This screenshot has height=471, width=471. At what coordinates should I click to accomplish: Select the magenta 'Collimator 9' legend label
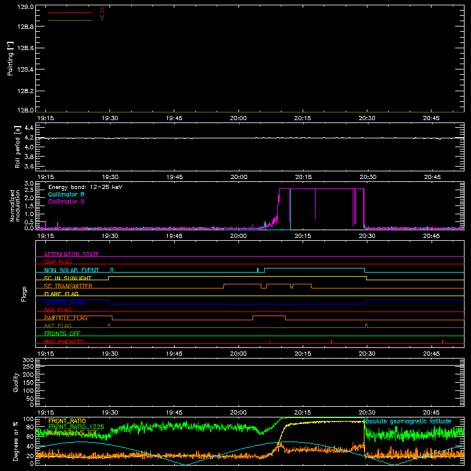pos(66,201)
